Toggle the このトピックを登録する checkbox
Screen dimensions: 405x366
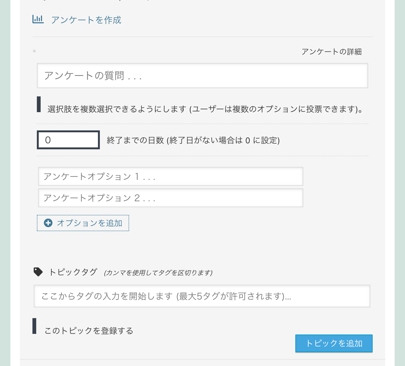point(34,326)
